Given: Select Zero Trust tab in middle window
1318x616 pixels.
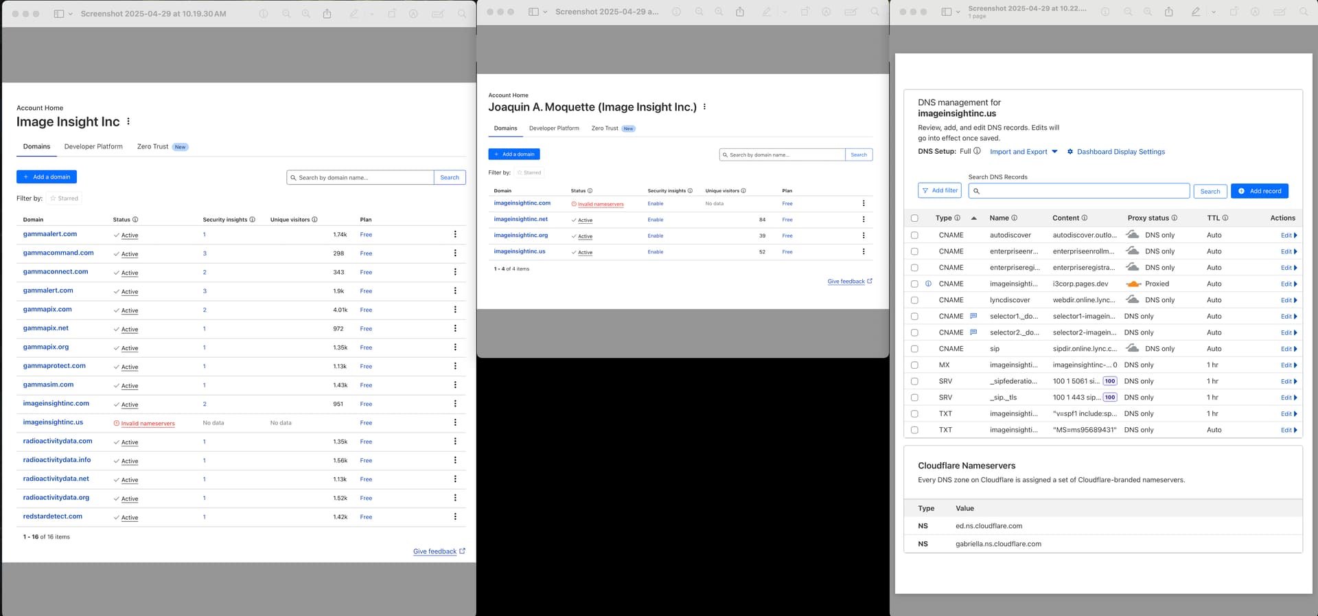Looking at the screenshot, I should [x=613, y=128].
